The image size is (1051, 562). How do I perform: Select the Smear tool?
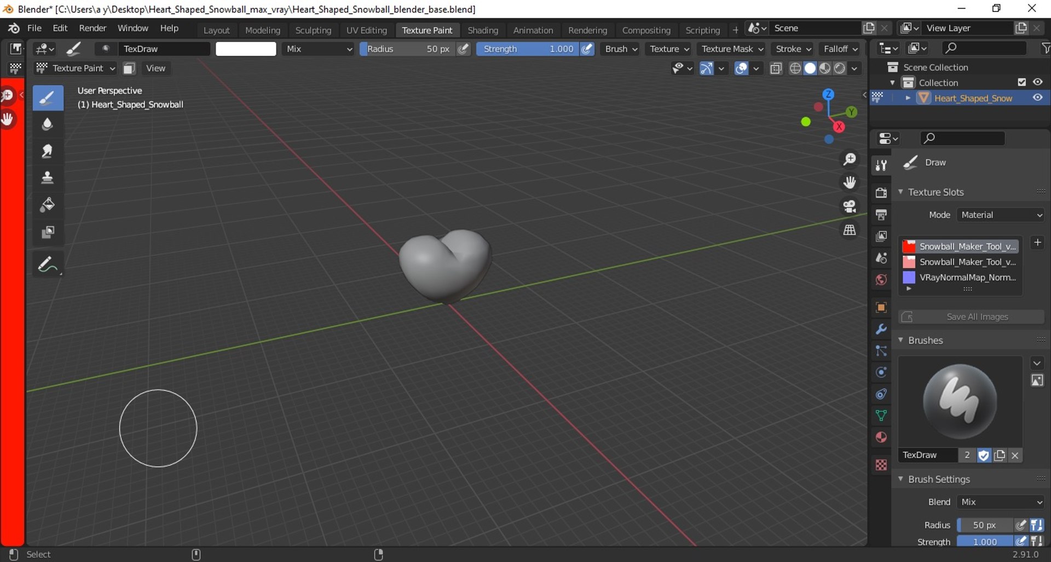coord(48,151)
